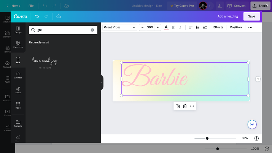The width and height of the screenshot is (272, 153).
Task: Duplicate the selected text element
Action: (178, 106)
